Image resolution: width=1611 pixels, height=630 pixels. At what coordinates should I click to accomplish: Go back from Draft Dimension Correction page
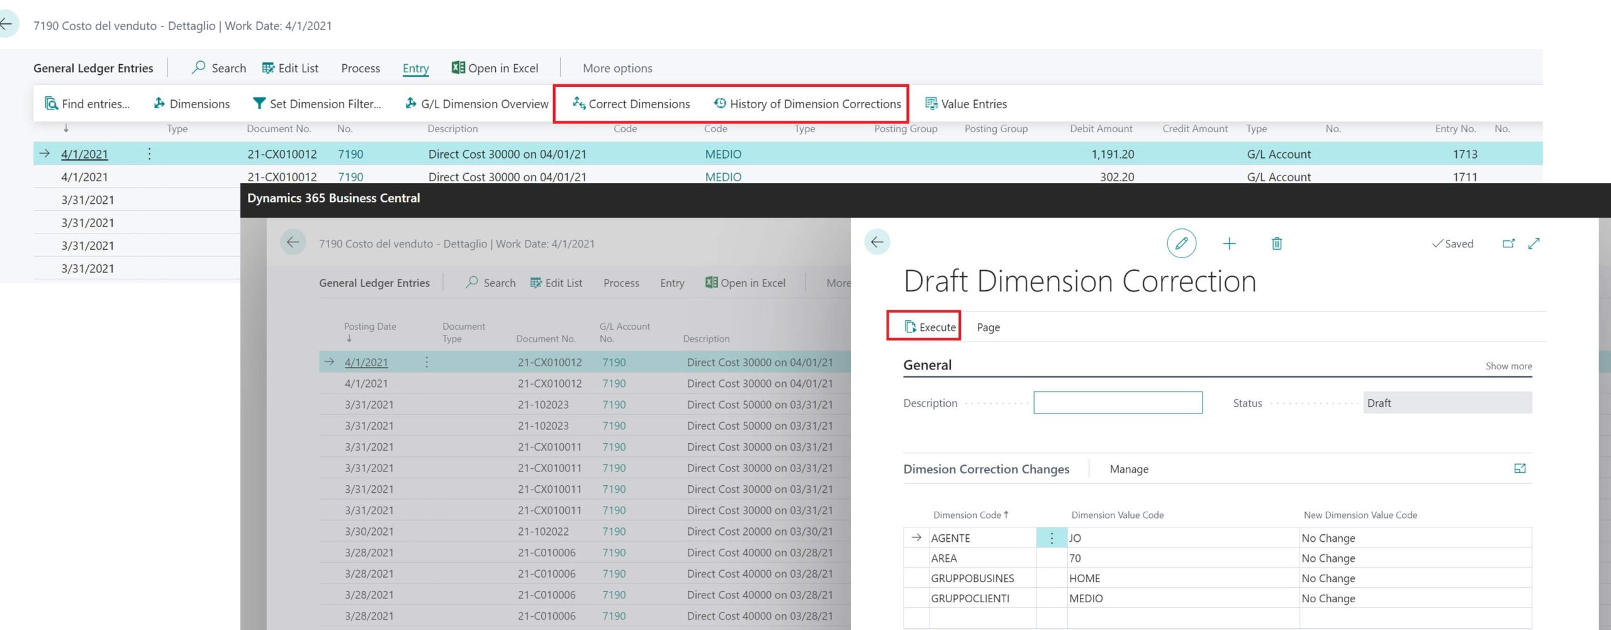pos(877,242)
